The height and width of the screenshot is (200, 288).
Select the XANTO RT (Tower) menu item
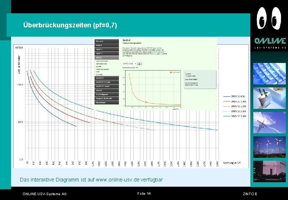click(107, 86)
